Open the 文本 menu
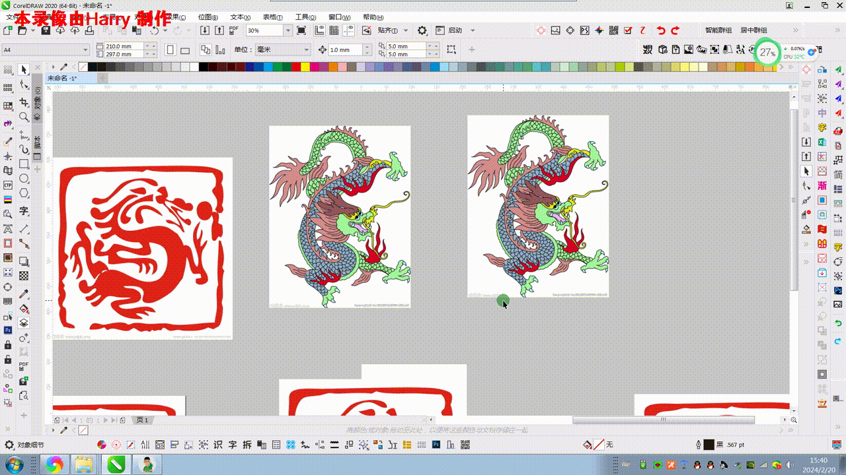The image size is (846, 475). tap(240, 17)
